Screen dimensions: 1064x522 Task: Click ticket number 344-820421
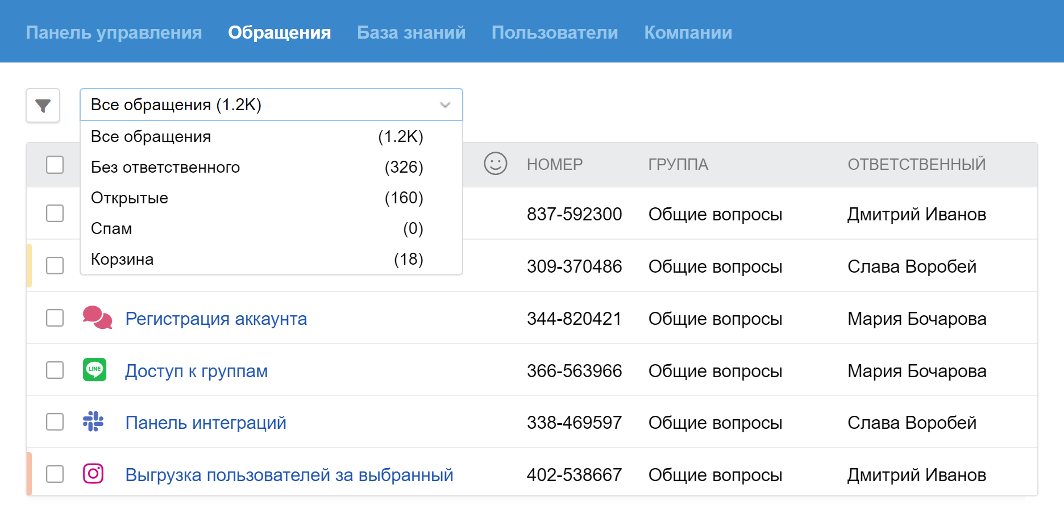pos(574,319)
